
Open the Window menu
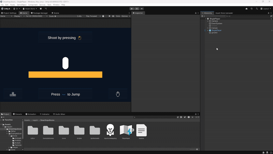pyautogui.click(x=56, y=5)
